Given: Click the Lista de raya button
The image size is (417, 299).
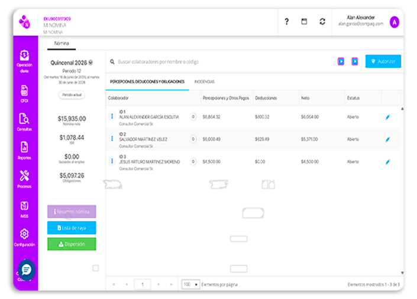Looking at the screenshot, I should pos(72,228).
